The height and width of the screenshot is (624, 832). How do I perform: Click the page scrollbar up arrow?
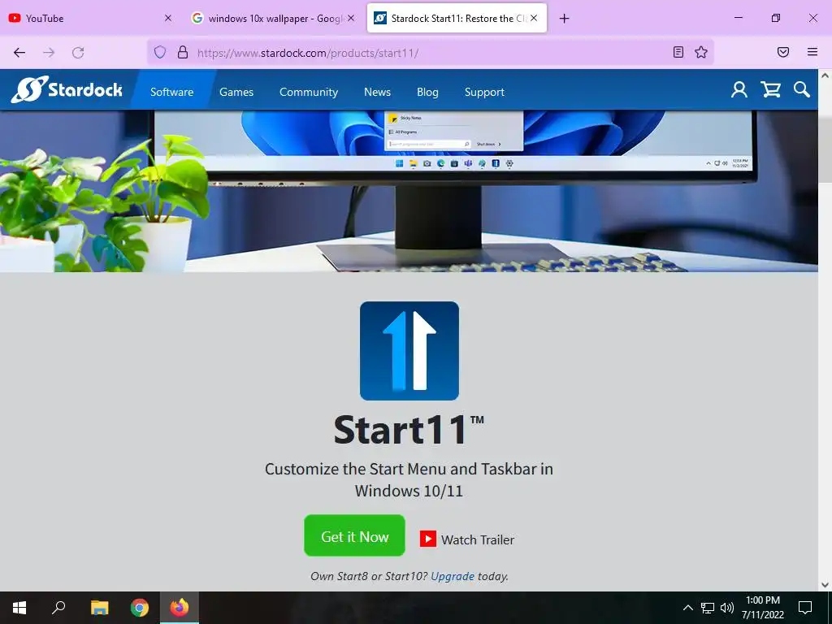(x=825, y=76)
